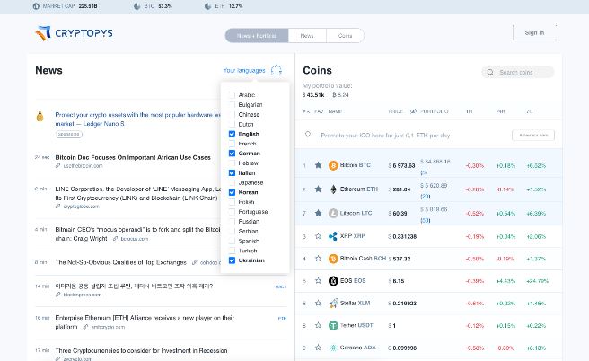Click the ETH dominance pie icon
589x361 pixels.
(x=207, y=6)
